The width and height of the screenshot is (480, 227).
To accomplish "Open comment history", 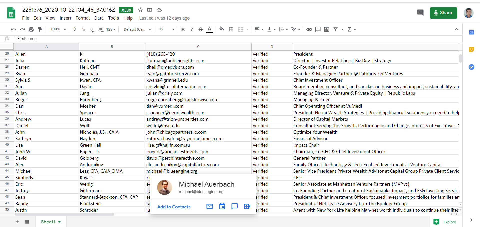I will pyautogui.click(x=420, y=12).
